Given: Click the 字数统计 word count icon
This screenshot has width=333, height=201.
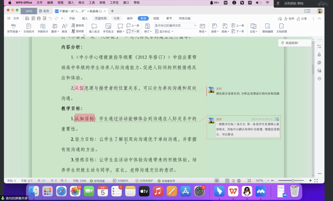Looking at the screenshot, I should (43, 26).
